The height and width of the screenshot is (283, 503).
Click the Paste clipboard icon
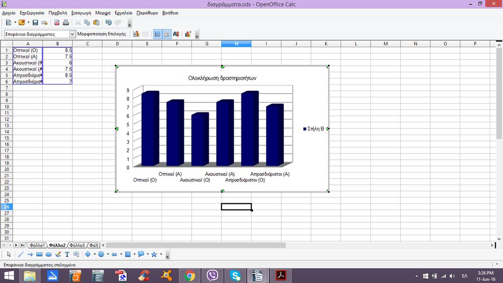[x=96, y=23]
